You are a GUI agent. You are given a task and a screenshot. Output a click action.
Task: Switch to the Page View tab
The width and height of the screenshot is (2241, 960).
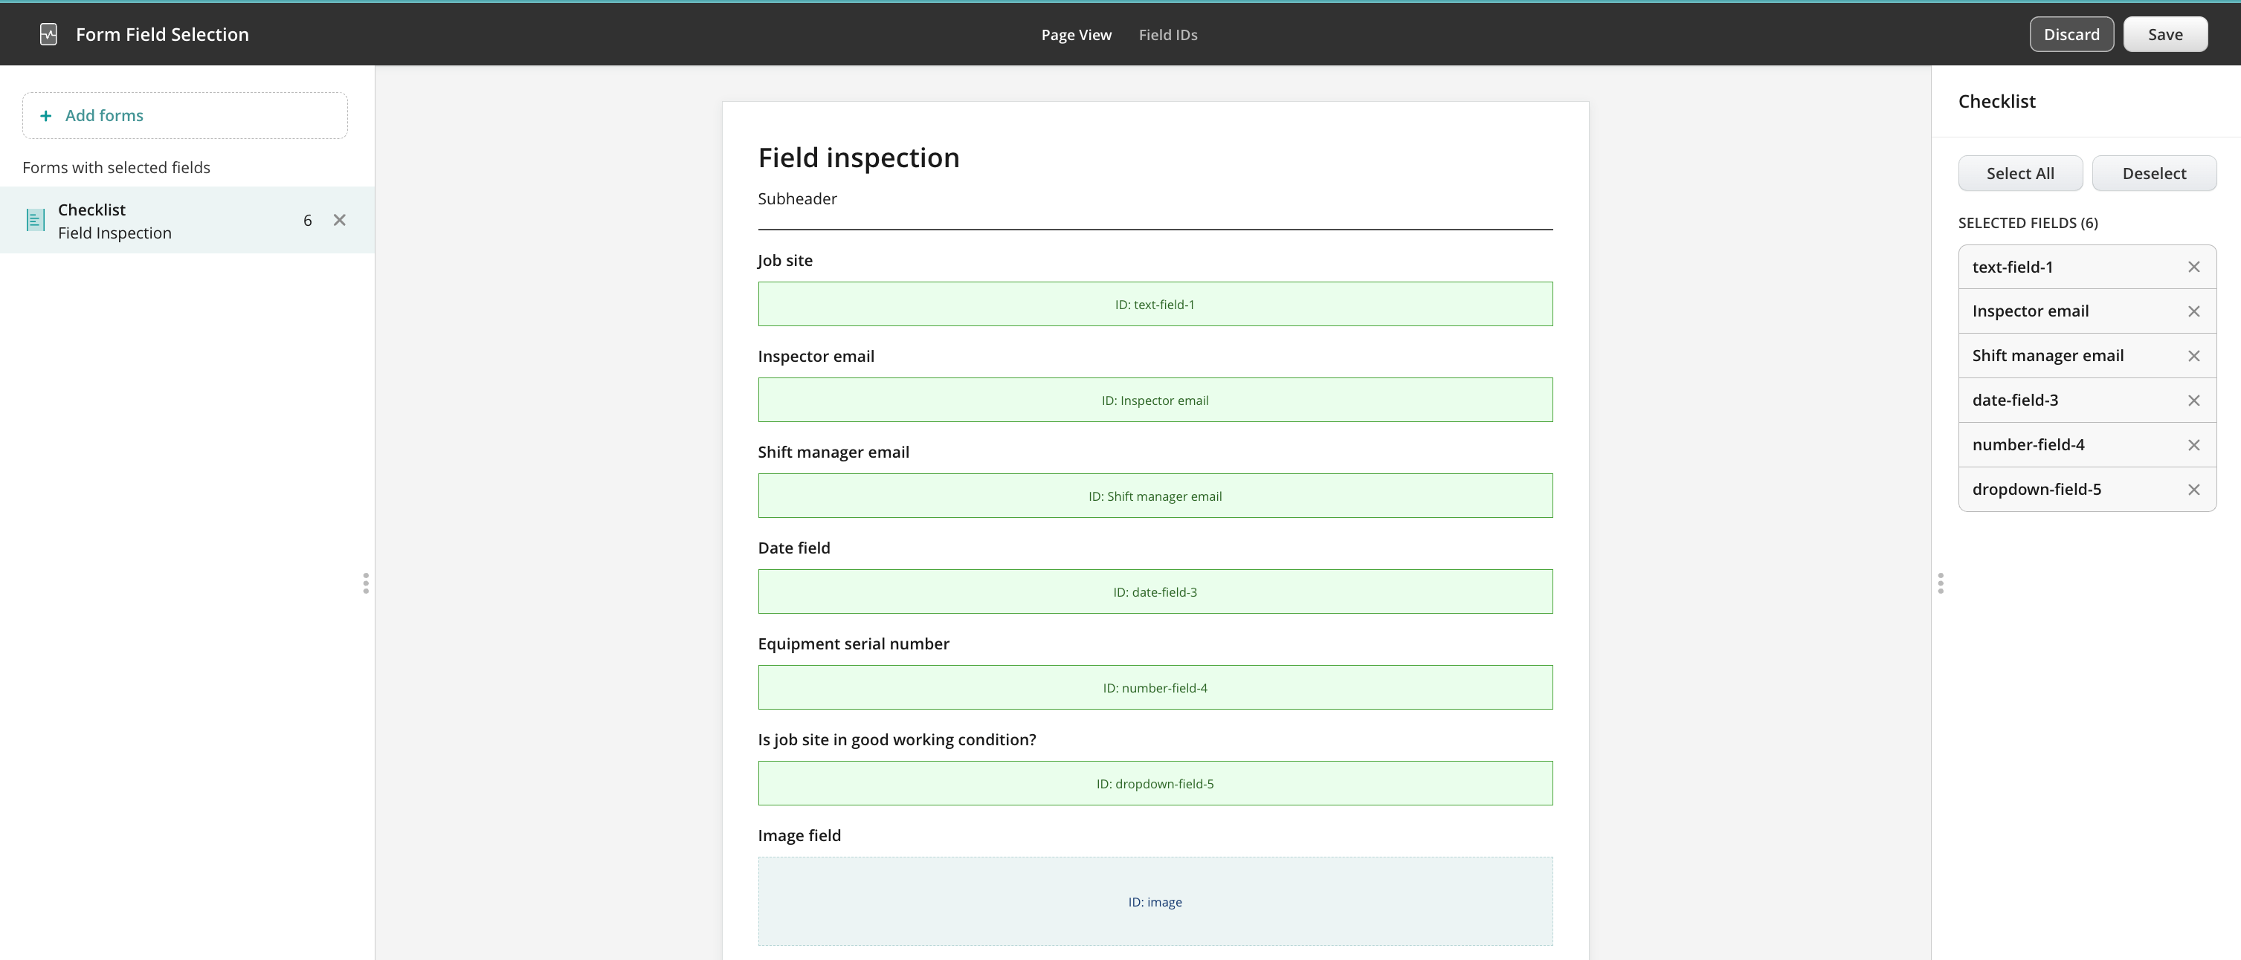pos(1076,35)
